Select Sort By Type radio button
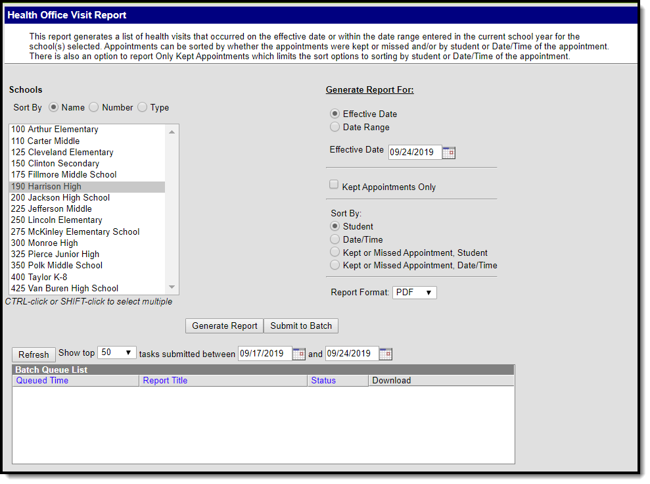650x484 pixels. coord(142,107)
